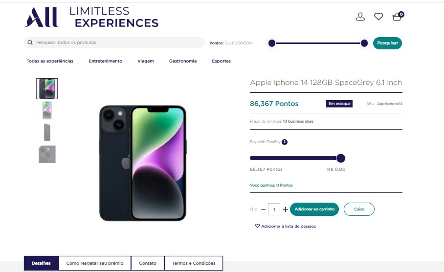Click the 'Caixa' checkout button
The height and width of the screenshot is (272, 444).
359,209
